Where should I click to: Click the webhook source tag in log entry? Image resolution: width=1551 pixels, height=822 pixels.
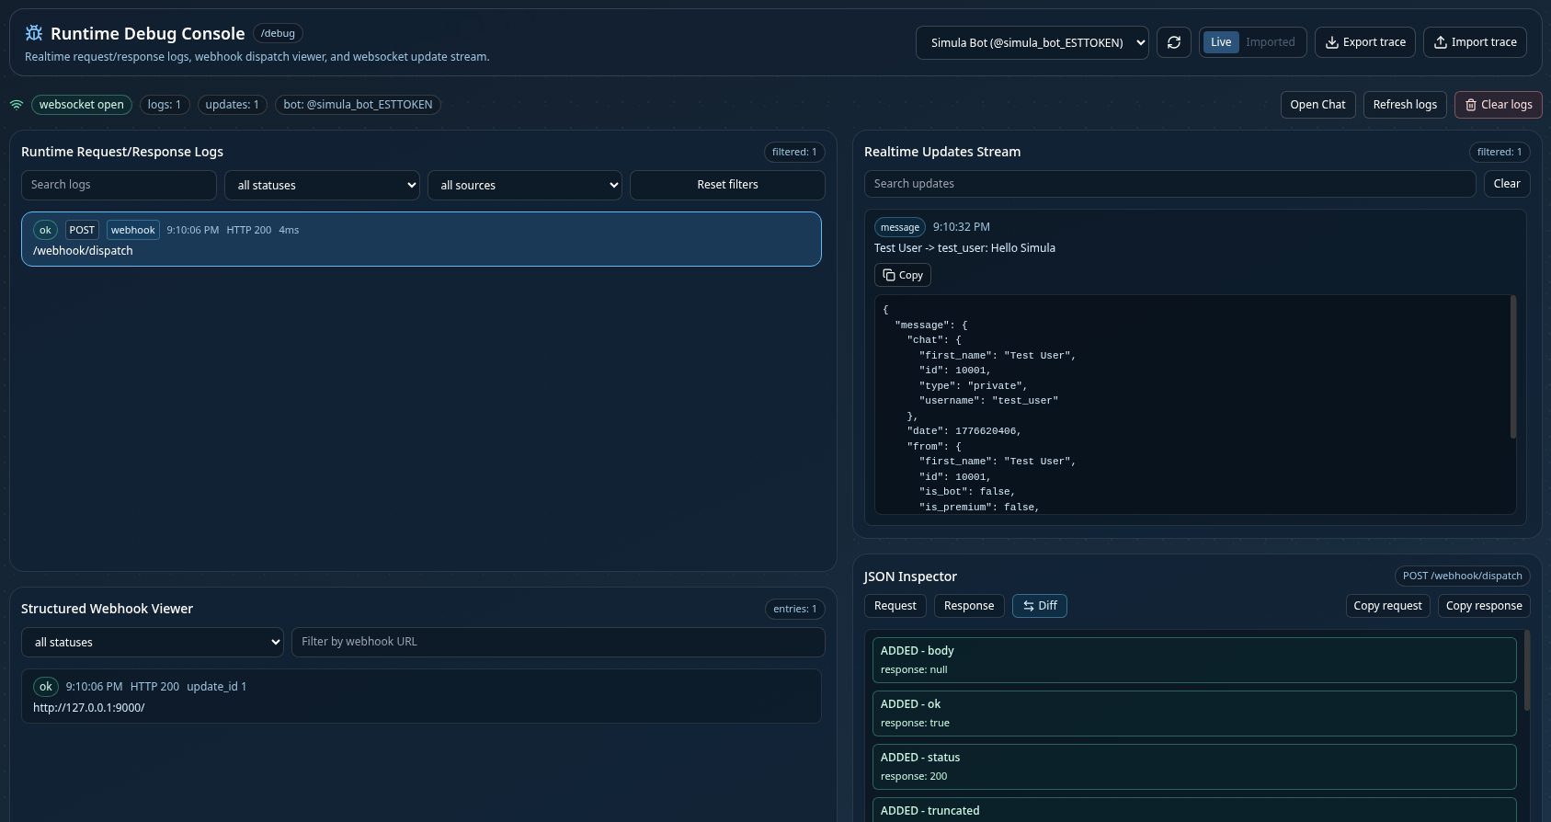click(133, 230)
